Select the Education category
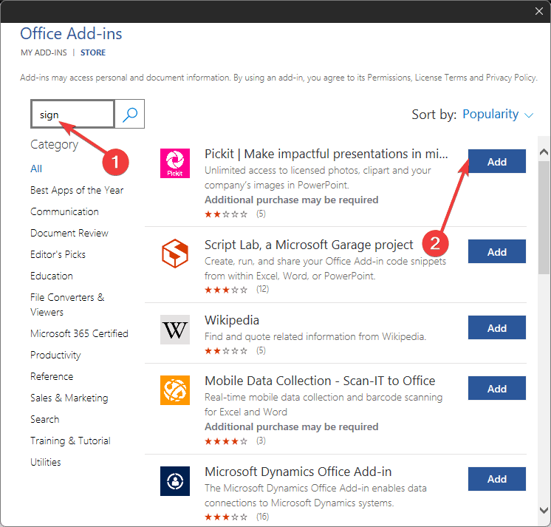551x527 pixels. [x=52, y=276]
